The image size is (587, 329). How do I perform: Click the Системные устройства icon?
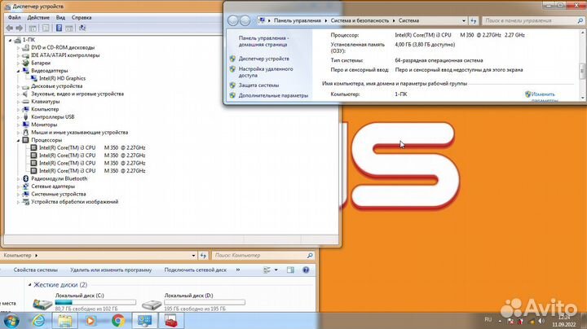click(x=25, y=194)
